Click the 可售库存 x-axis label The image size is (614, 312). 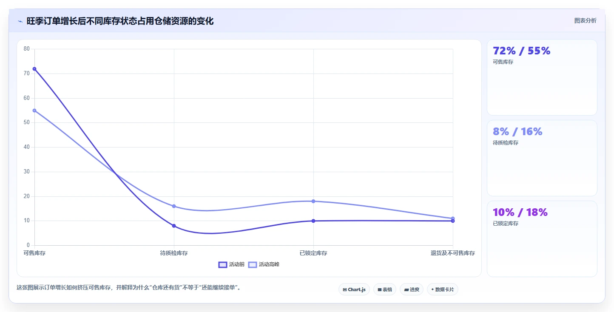tap(34, 253)
